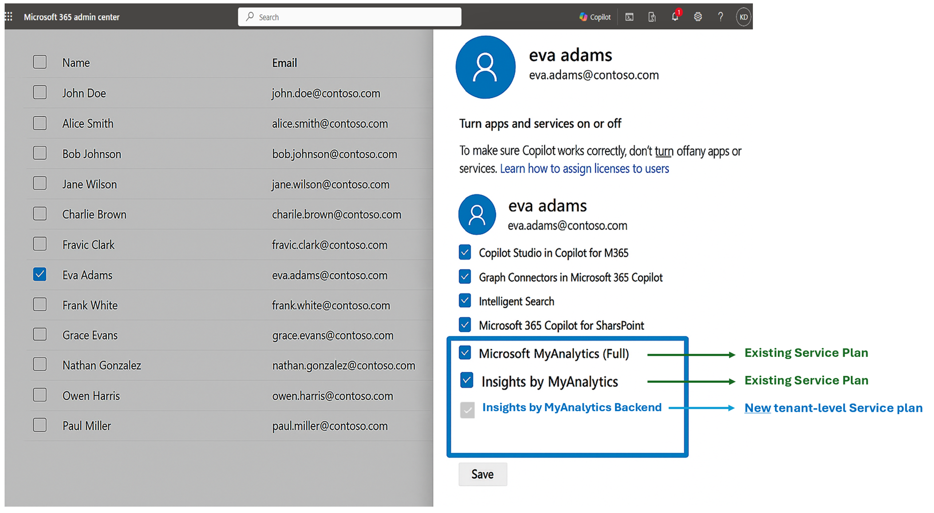
Task: Open the notifications bell
Action: click(x=676, y=16)
